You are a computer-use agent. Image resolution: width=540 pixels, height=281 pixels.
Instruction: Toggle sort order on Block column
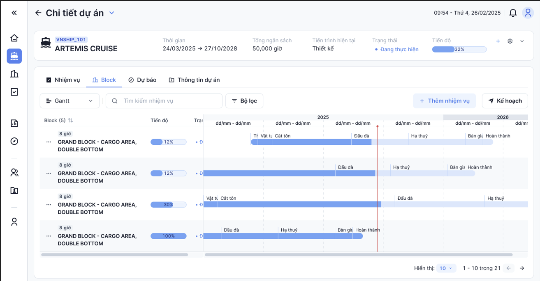coord(70,121)
